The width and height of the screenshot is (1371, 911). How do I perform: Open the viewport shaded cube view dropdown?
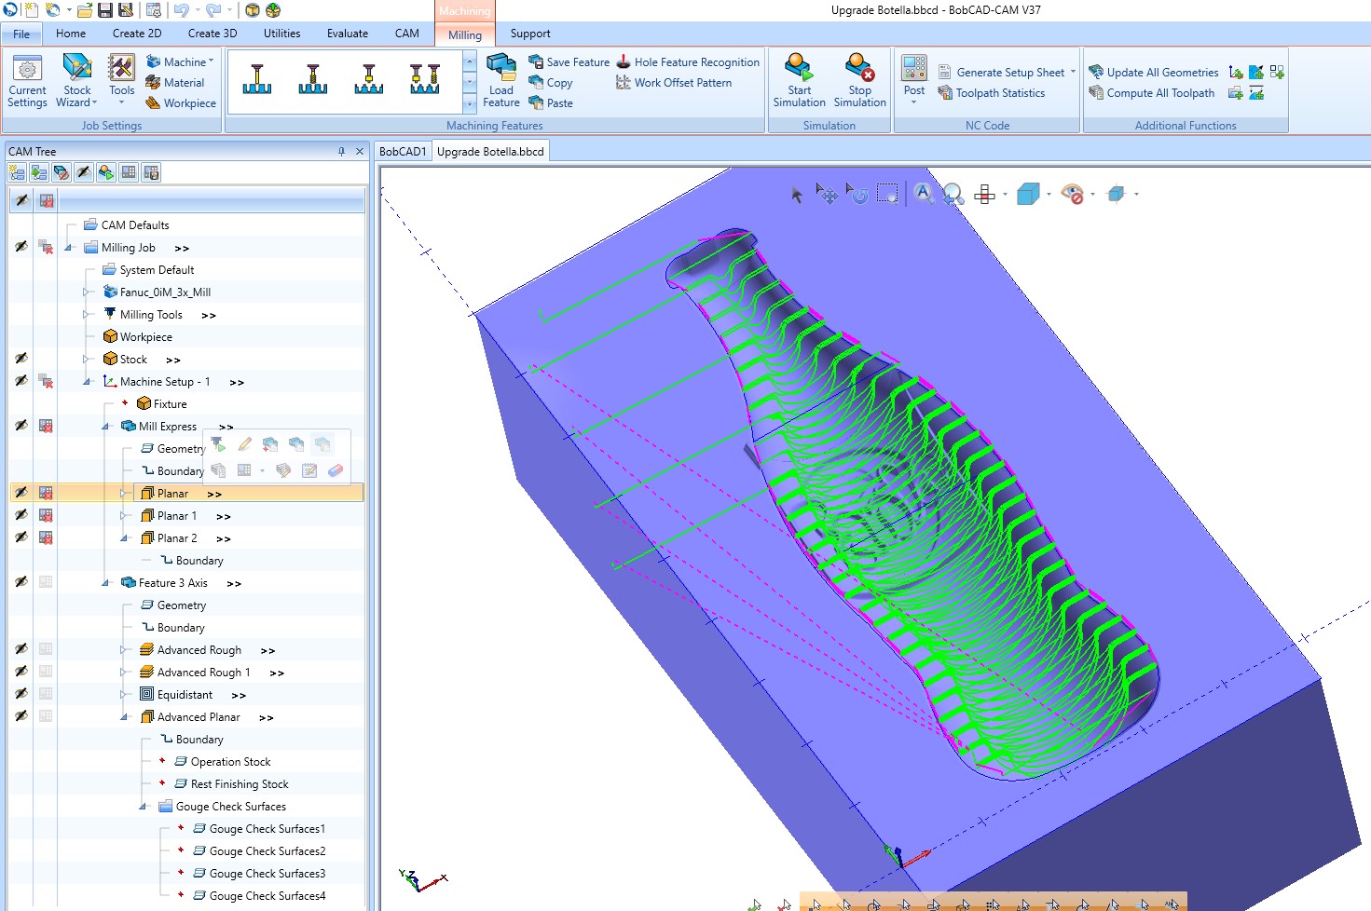pyautogui.click(x=1049, y=195)
